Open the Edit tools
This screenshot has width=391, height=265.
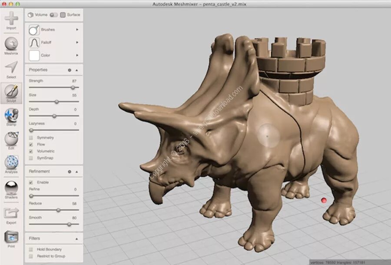click(11, 141)
